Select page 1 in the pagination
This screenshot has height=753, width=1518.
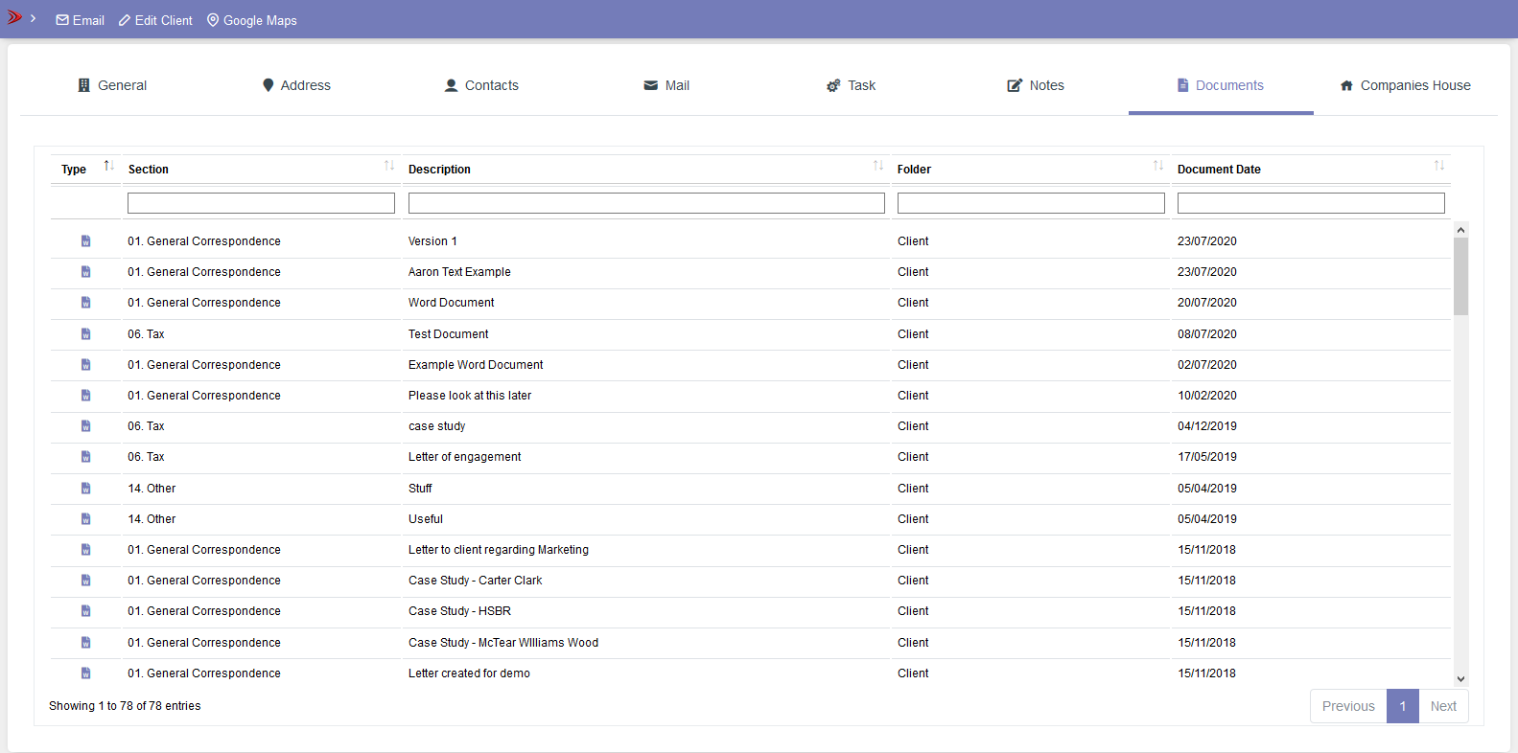[1403, 706]
